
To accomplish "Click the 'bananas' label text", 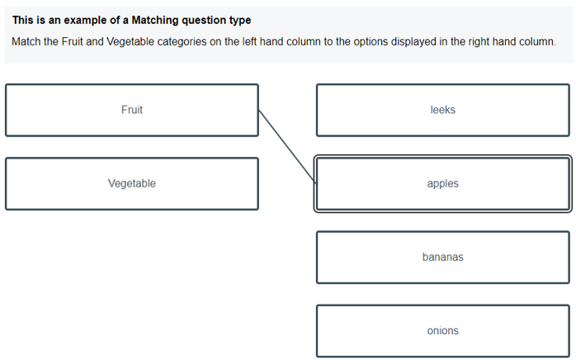I will (443, 257).
